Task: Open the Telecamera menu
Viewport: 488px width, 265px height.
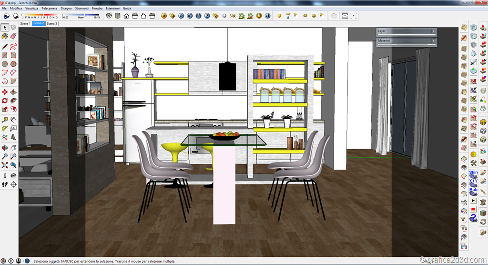Action: [x=49, y=9]
